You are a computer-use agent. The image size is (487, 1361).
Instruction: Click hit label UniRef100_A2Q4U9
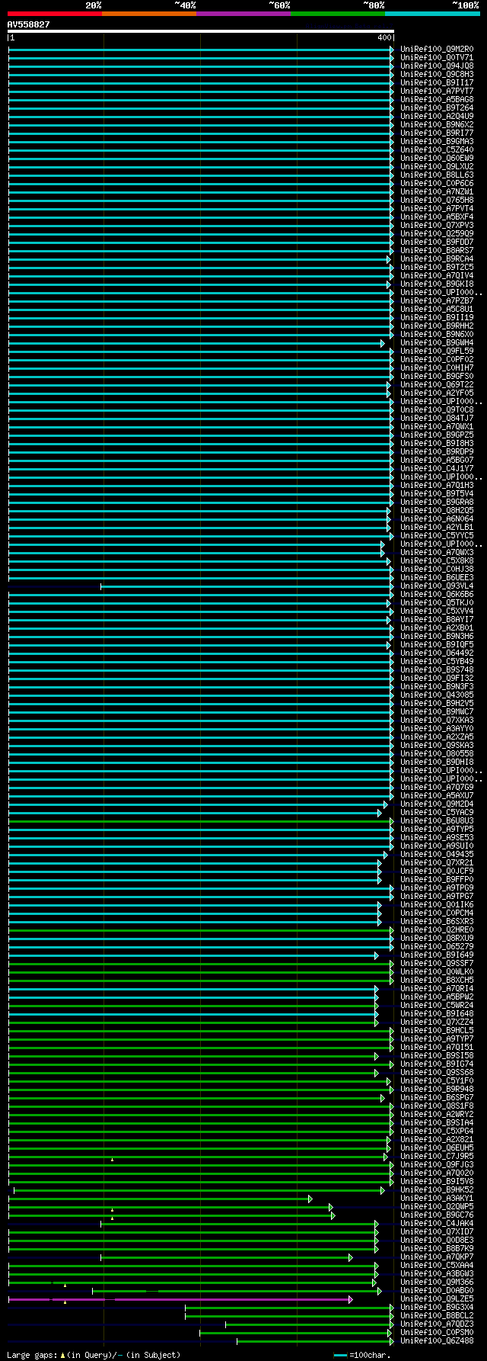pos(437,116)
